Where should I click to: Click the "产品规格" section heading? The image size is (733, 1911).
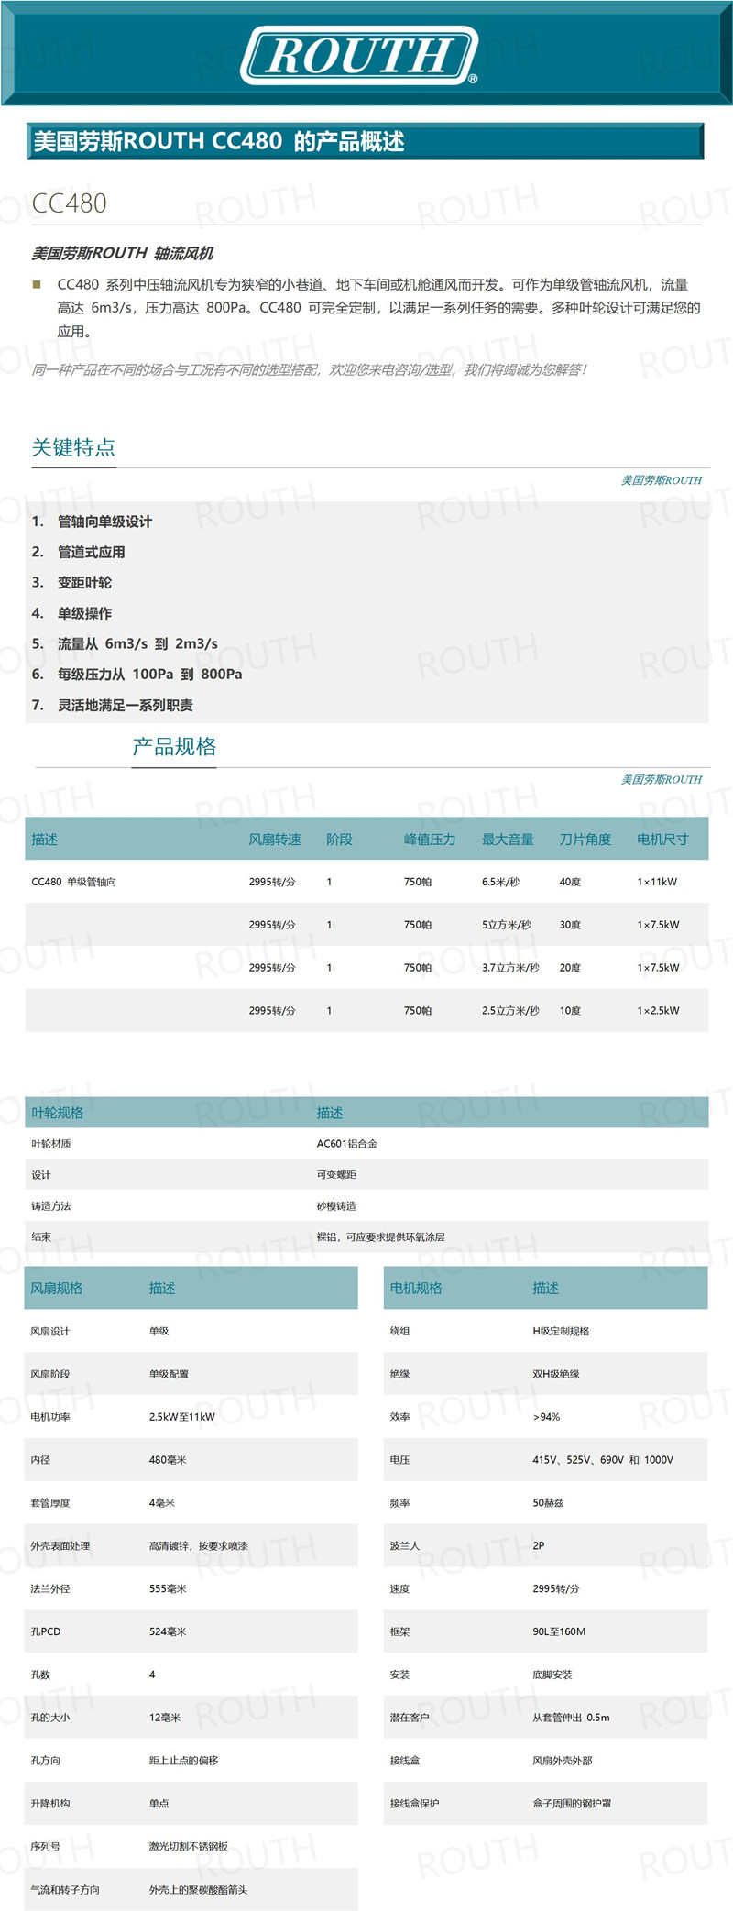point(174,746)
